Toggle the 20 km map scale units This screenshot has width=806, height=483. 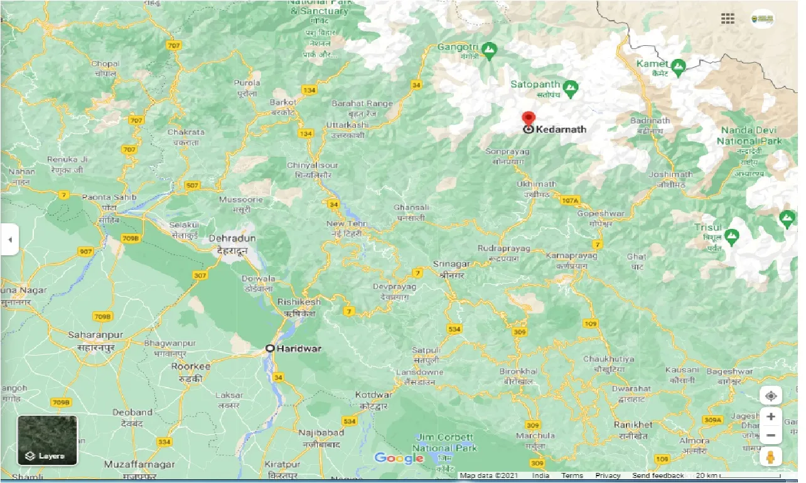click(727, 476)
